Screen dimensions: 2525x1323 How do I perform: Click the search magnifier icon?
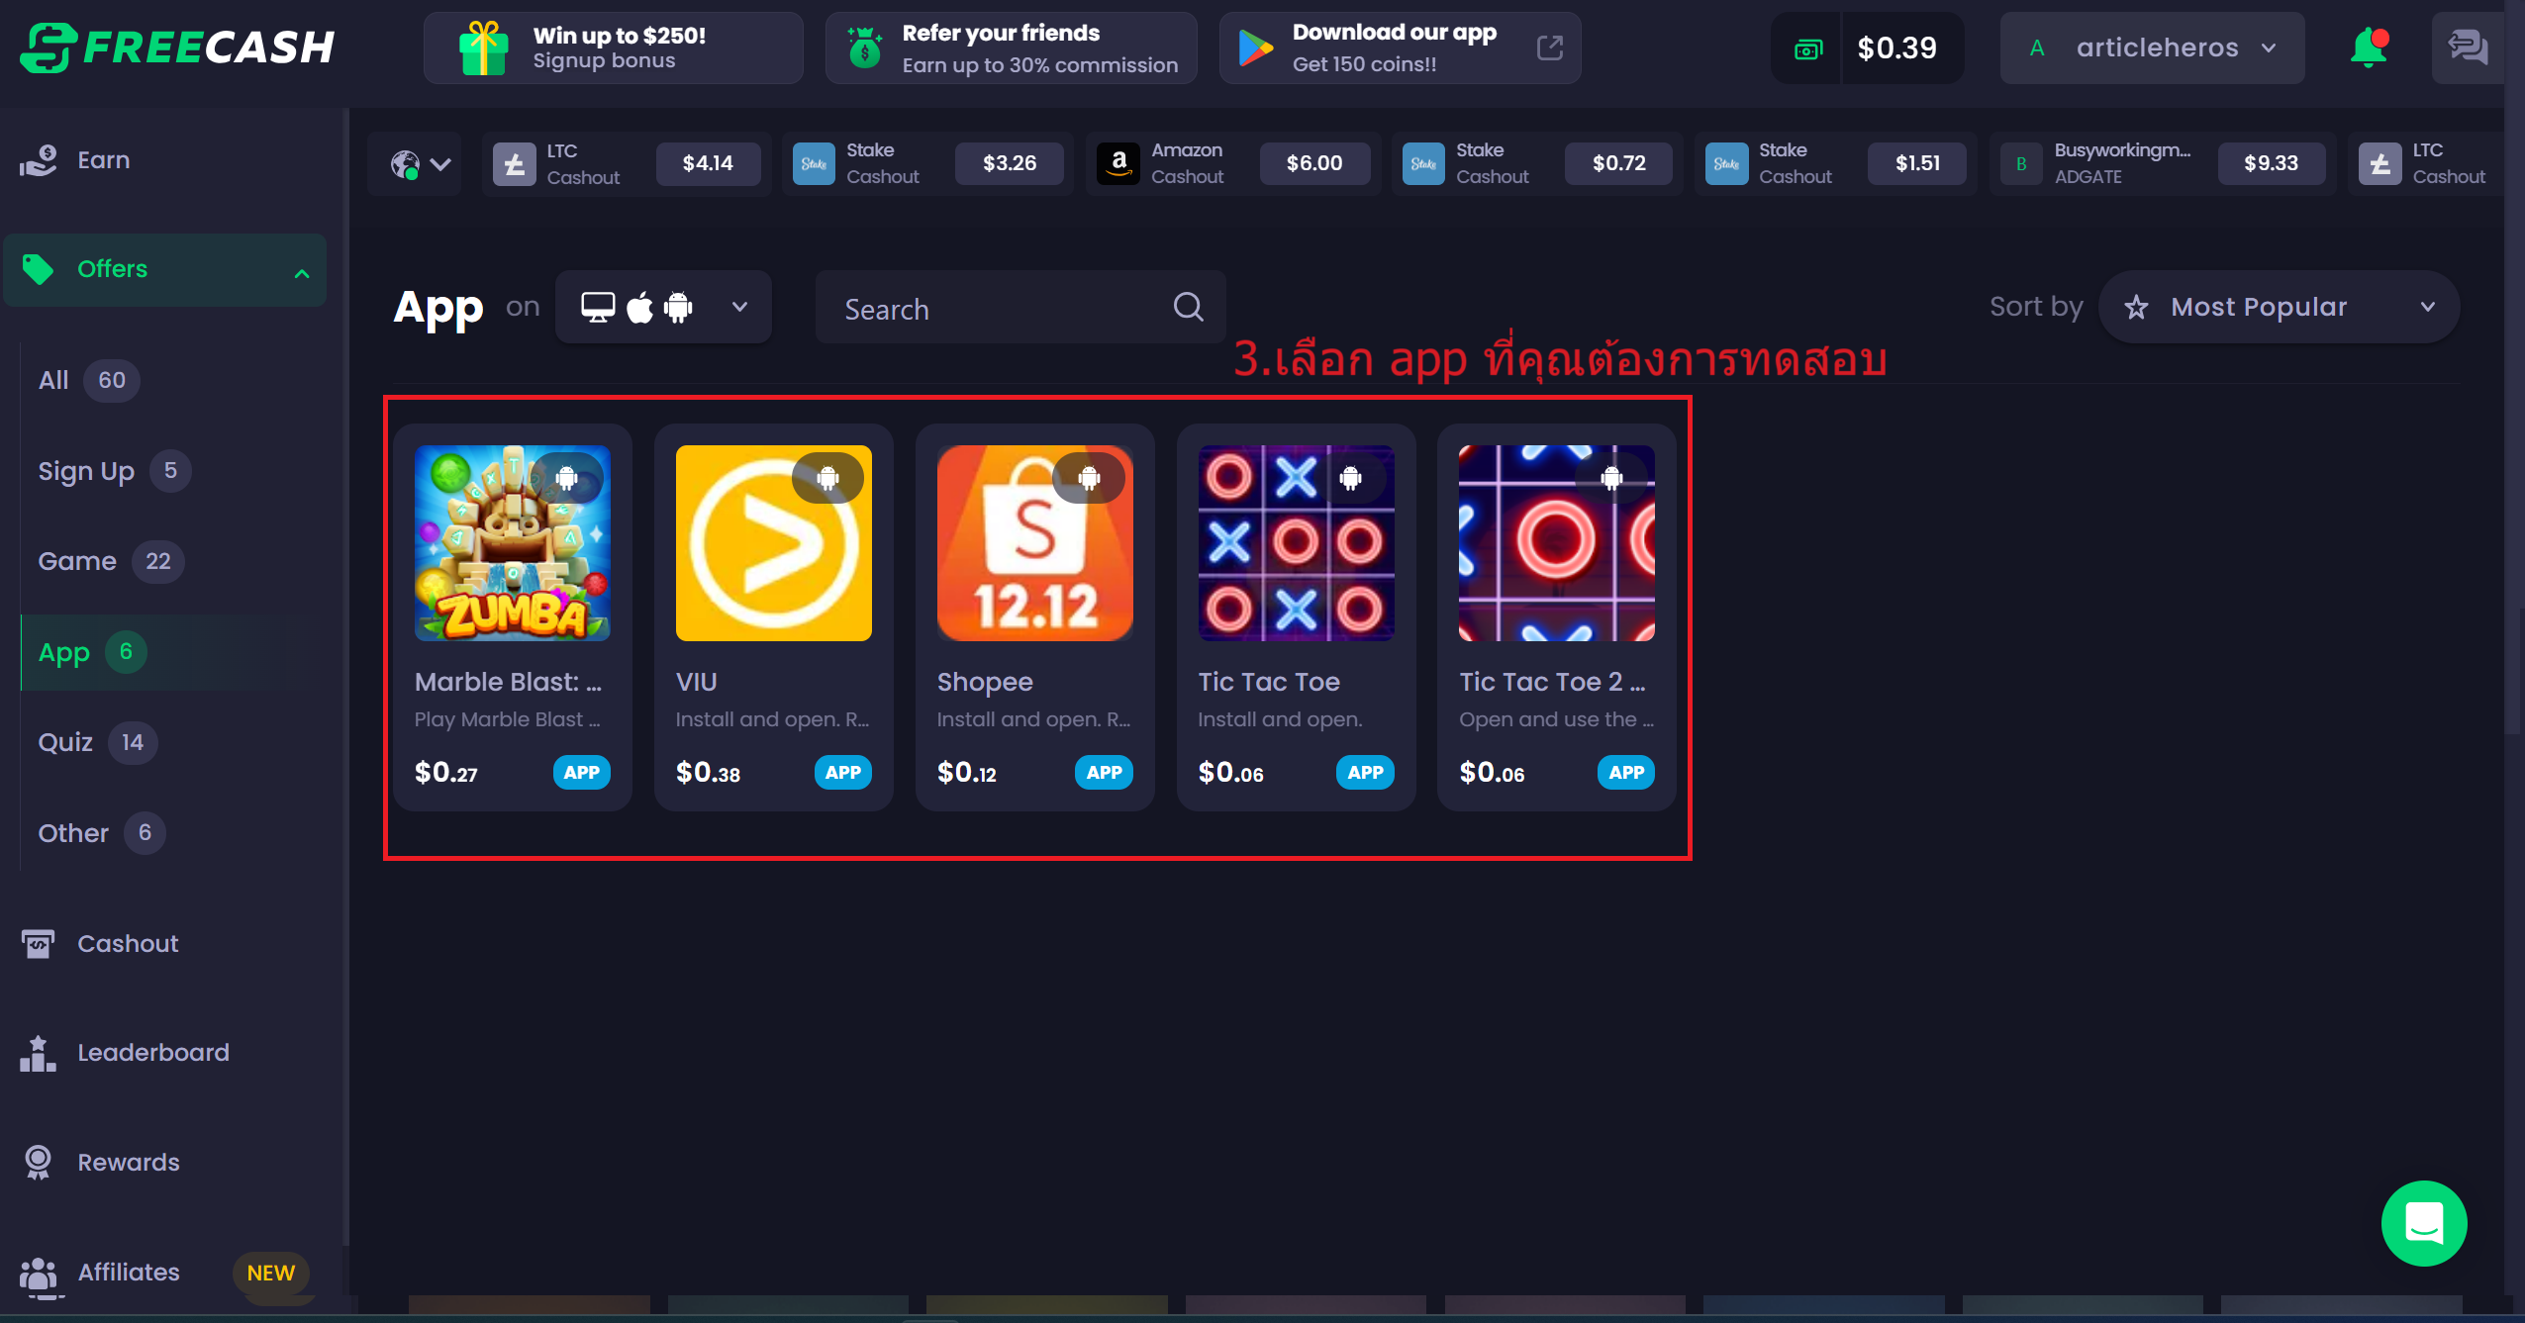[x=1188, y=308]
